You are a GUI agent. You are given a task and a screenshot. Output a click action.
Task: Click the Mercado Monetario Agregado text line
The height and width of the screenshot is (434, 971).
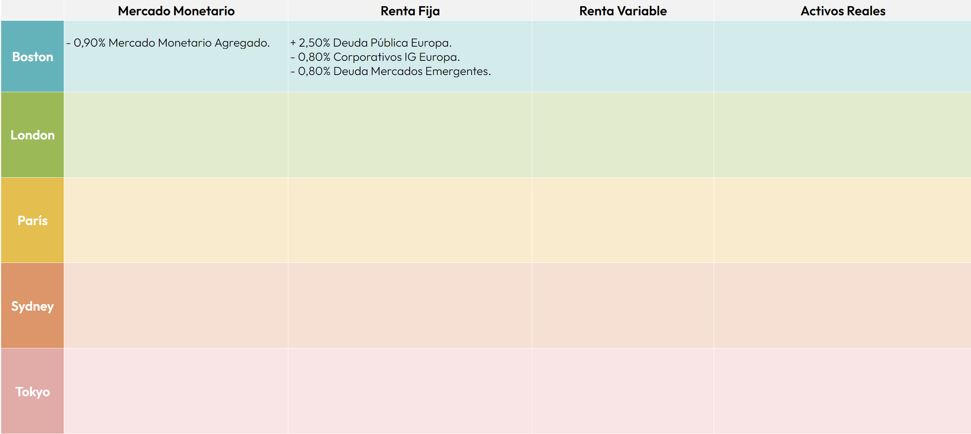[x=168, y=43]
